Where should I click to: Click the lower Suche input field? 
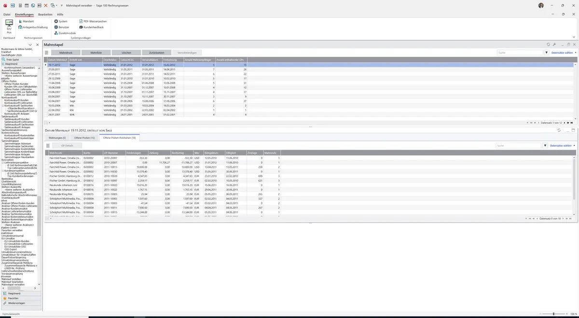pyautogui.click(x=519, y=145)
